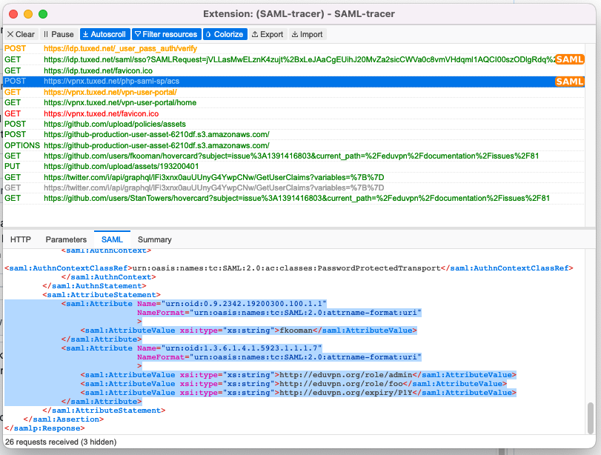Switch to the HTTP tab
The height and width of the screenshot is (455, 601).
click(20, 239)
